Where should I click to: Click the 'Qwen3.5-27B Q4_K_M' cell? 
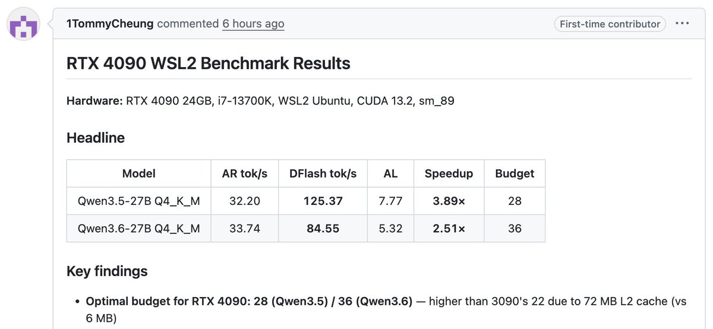pos(139,201)
